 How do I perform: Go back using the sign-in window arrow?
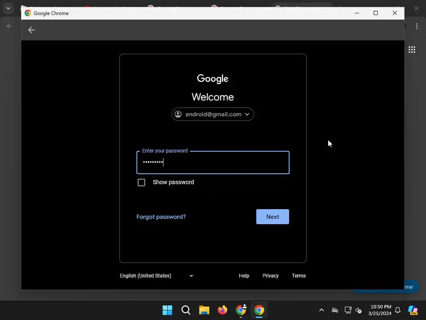pyautogui.click(x=32, y=30)
